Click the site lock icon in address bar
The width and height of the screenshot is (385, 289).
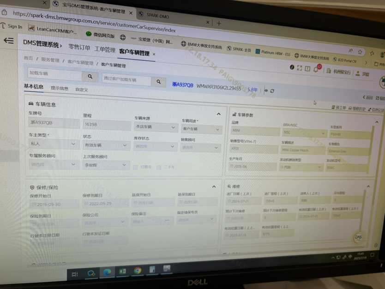5,12
